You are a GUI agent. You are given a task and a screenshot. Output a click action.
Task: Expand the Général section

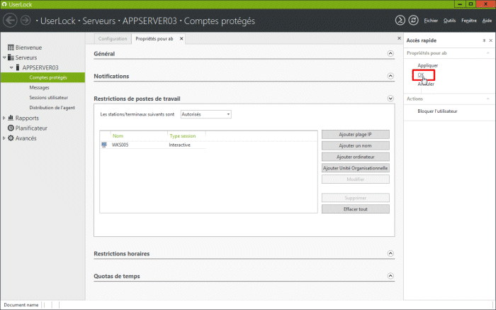tap(390, 53)
